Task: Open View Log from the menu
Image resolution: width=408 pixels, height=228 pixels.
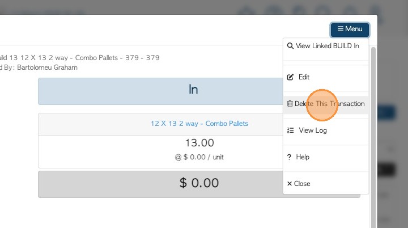Action: point(313,130)
